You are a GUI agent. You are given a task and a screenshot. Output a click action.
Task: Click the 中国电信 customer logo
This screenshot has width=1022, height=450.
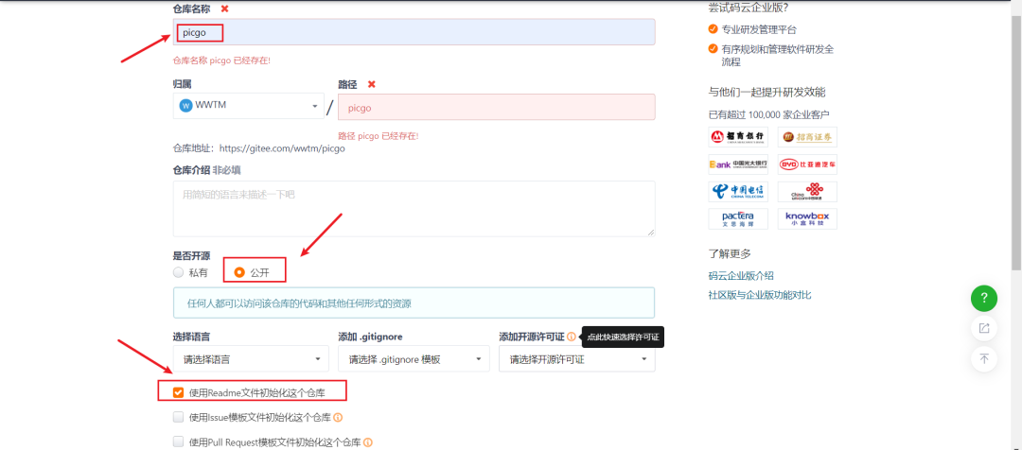click(738, 192)
